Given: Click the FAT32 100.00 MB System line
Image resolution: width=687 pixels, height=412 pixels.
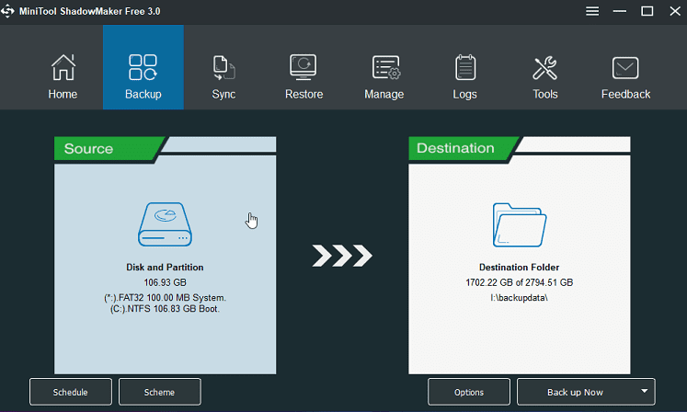Looking at the screenshot, I should (165, 298).
